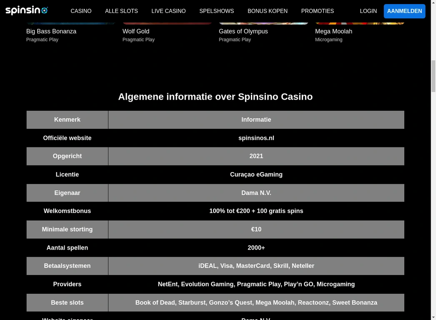Click the spinsinos.nl website entry
Image resolution: width=436 pixels, height=320 pixels.
256,138
